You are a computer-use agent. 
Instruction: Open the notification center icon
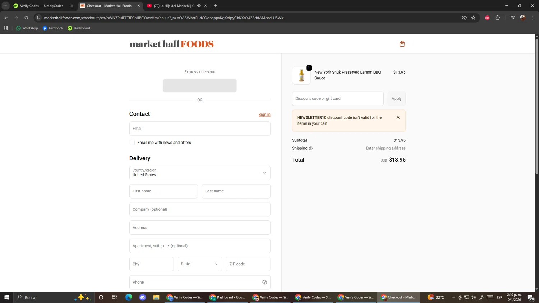click(x=530, y=297)
